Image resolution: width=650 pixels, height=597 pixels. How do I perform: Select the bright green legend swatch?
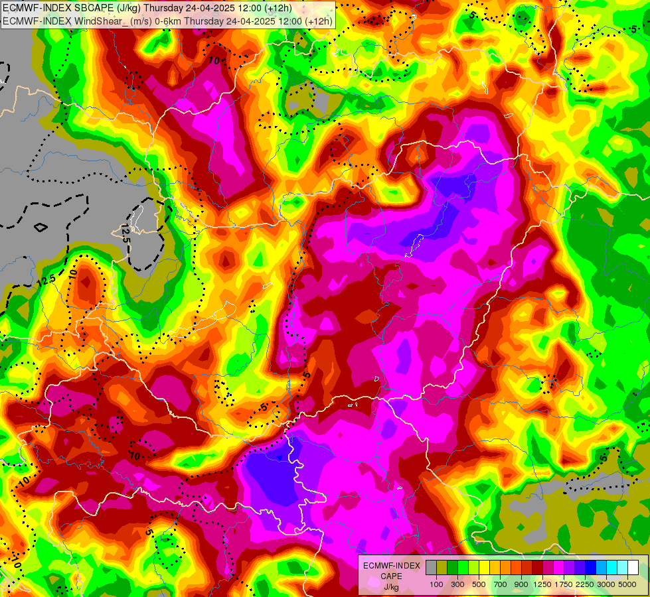coord(463,567)
